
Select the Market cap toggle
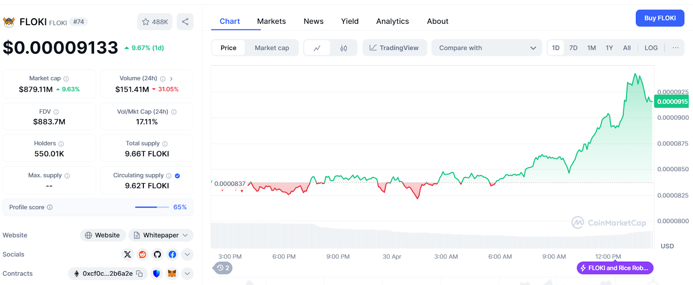tap(272, 48)
